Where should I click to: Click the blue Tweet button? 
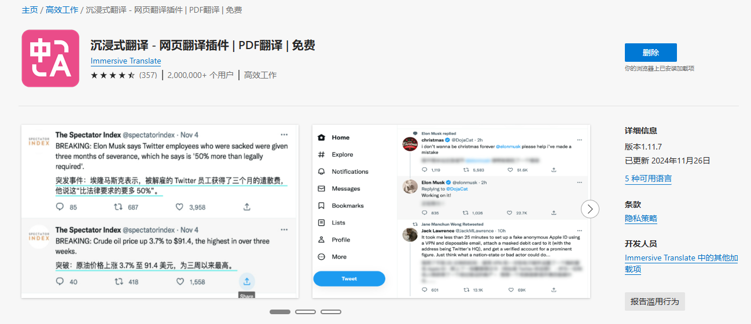pos(349,278)
